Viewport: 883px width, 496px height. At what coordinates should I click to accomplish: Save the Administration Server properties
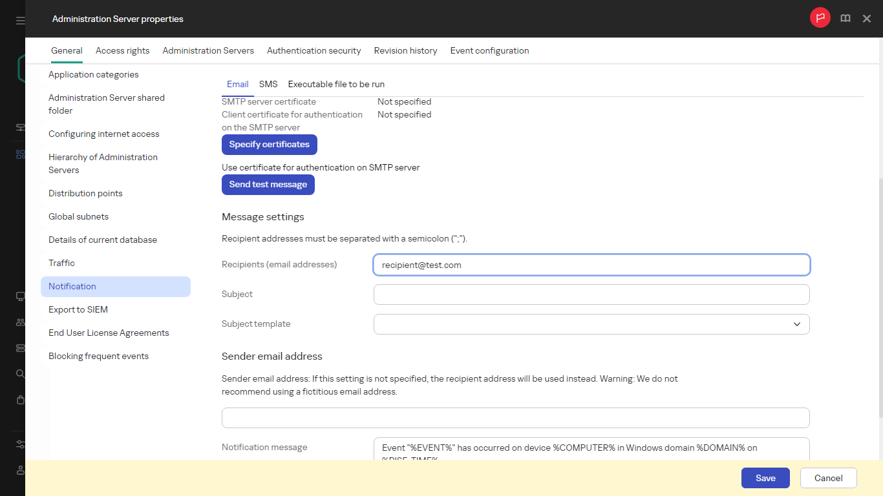pyautogui.click(x=765, y=478)
